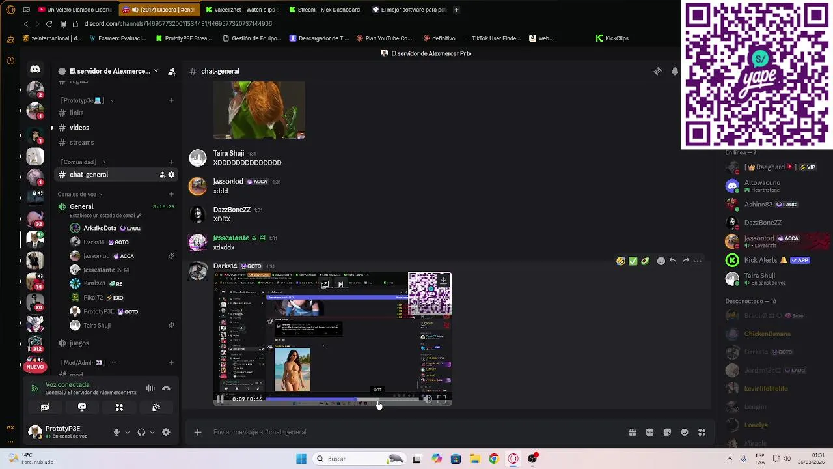Open new browser tab
This screenshot has width=833, height=469.
pyautogui.click(x=456, y=10)
